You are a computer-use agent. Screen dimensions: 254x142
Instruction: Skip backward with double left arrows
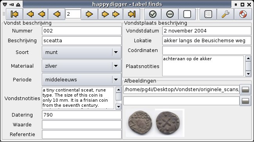click(36, 14)
